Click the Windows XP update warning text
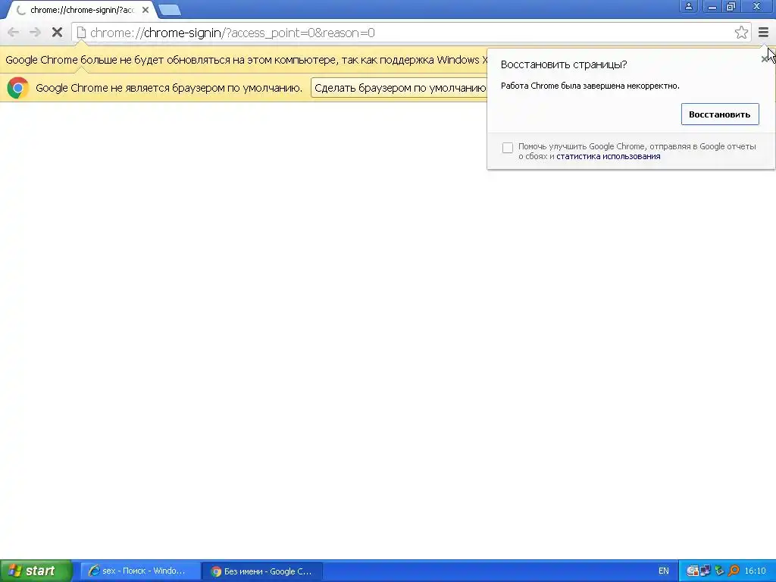776x582 pixels. pos(246,60)
